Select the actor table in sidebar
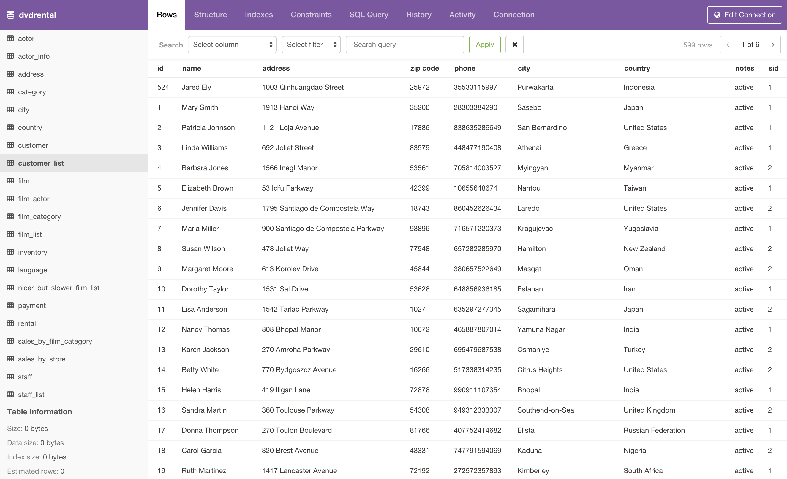Image resolution: width=787 pixels, height=479 pixels. coord(26,38)
